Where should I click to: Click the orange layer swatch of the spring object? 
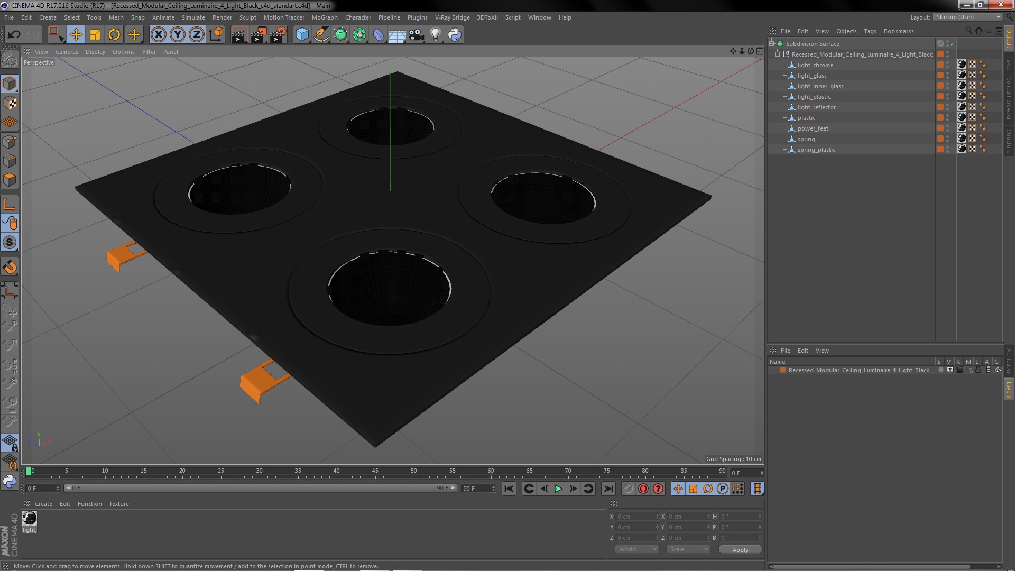940,139
